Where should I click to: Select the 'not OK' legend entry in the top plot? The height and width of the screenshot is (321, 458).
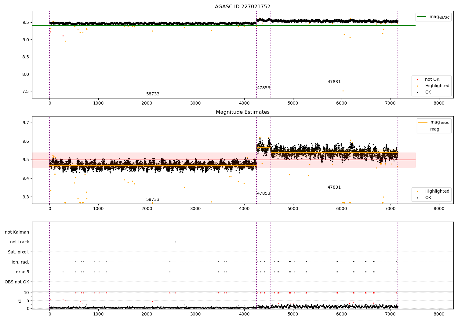[x=432, y=79]
